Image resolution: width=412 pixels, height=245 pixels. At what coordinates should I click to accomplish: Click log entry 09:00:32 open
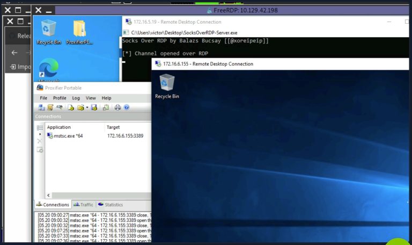click(94, 220)
